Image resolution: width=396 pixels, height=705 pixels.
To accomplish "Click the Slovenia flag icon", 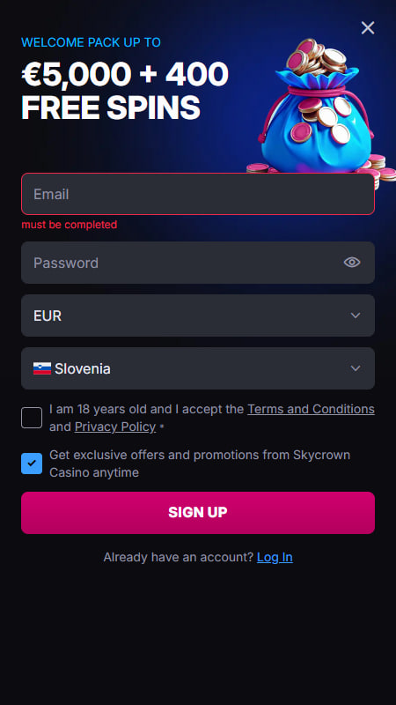I will coord(42,368).
